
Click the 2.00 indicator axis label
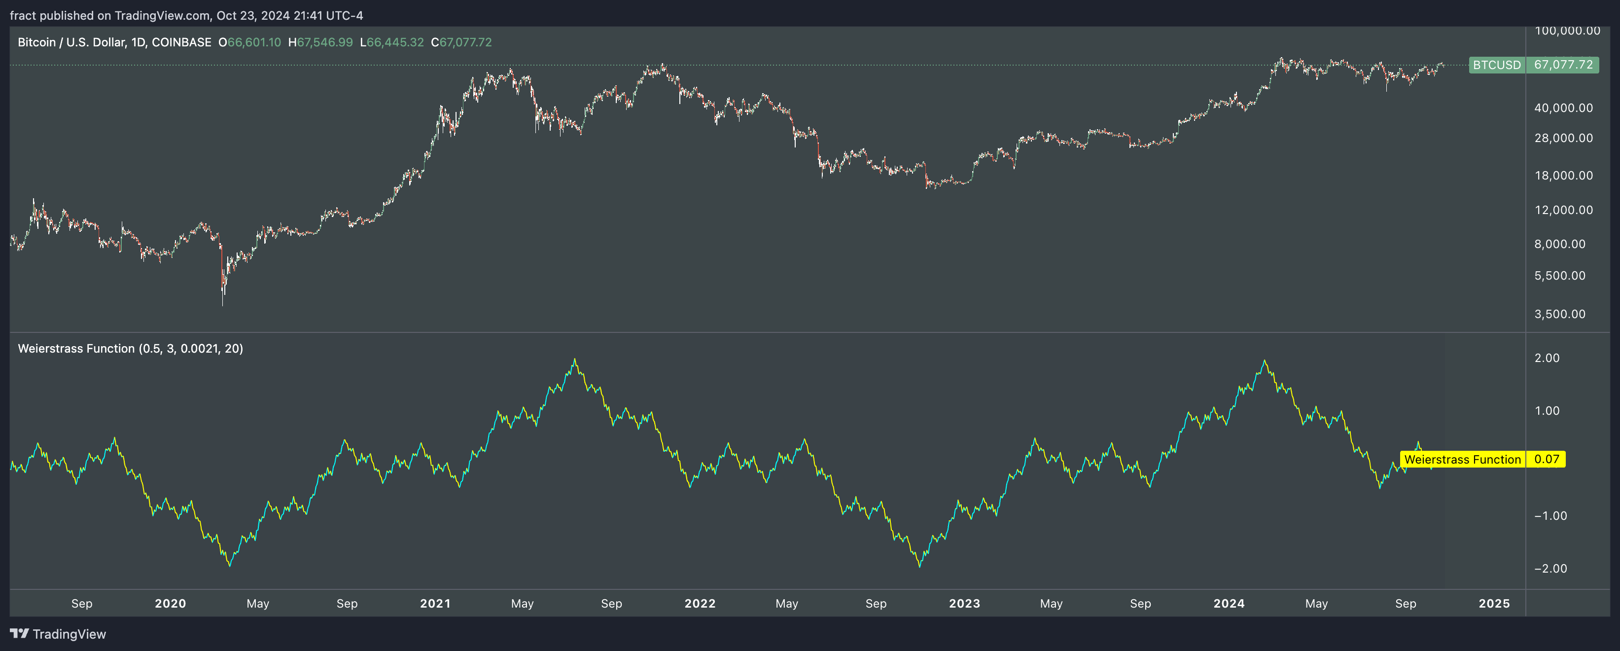[x=1547, y=358]
